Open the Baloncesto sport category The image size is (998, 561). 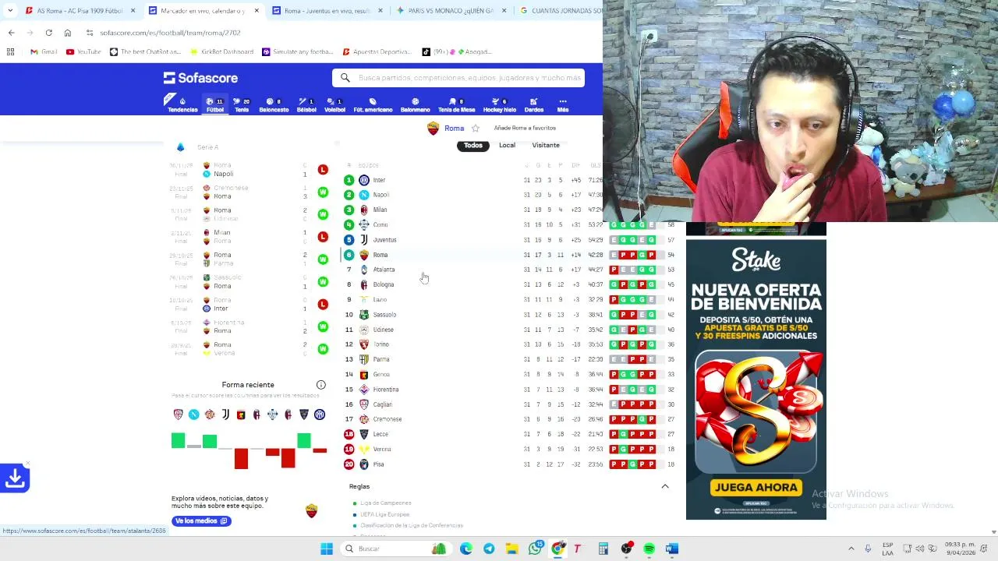(x=274, y=104)
